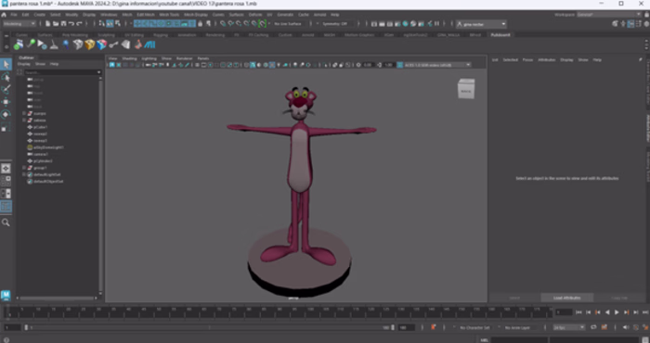
Task: Switch to the Rigging shelf tab
Action: pos(161,35)
